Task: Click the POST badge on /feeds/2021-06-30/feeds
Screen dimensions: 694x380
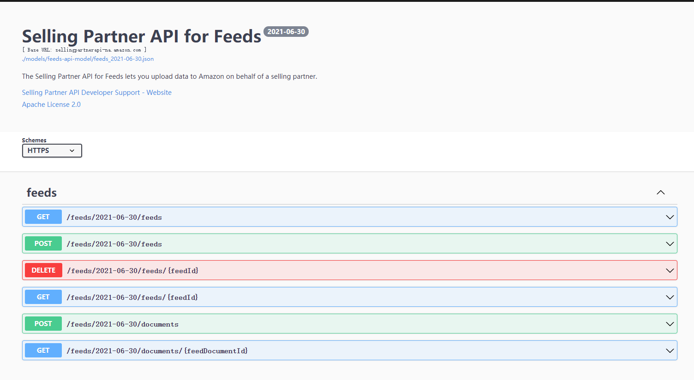Action: tap(43, 243)
